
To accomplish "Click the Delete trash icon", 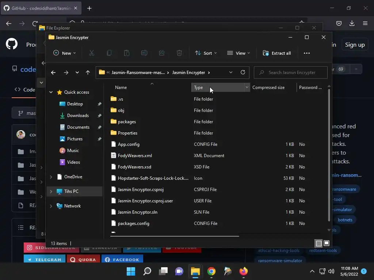I will (x=179, y=53).
